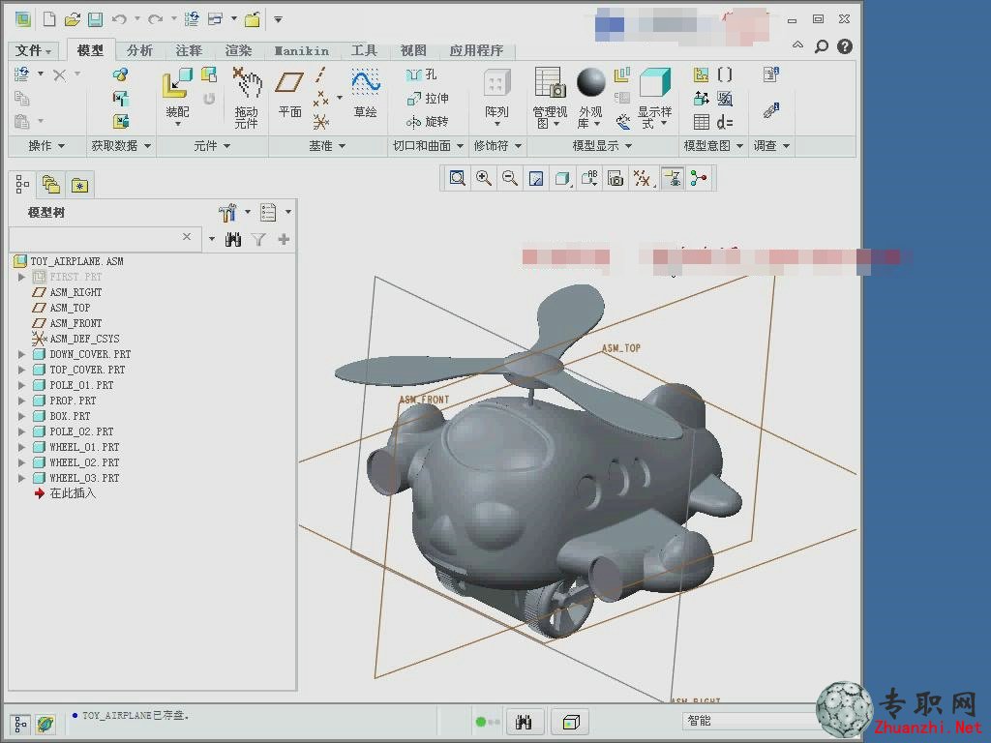The height and width of the screenshot is (743, 991).
Task: Click the command search magnifier icon
Action: coord(821,46)
